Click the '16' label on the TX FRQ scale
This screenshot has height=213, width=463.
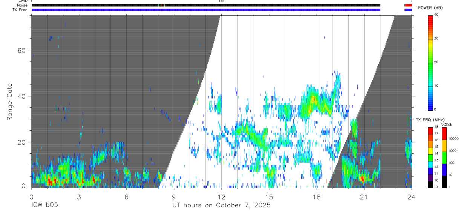(436, 140)
